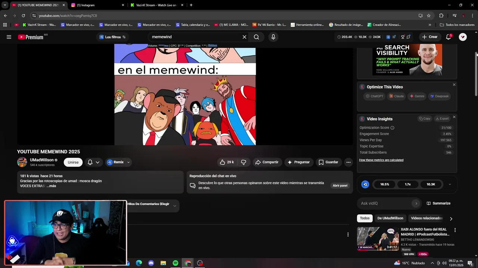Bookmark this page with the star icon
The height and width of the screenshot is (268, 478).
tap(429, 16)
